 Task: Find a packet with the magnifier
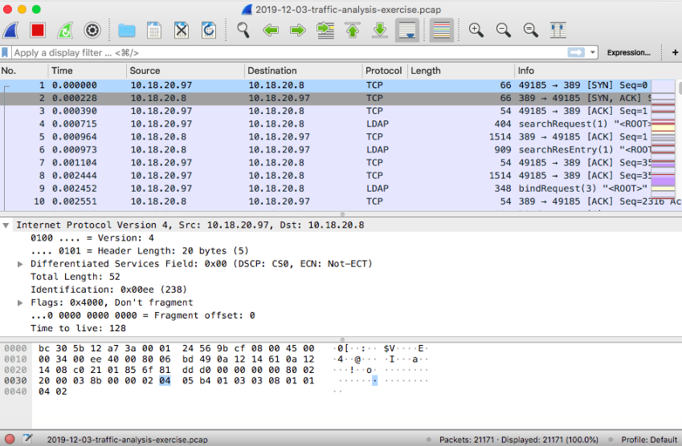(243, 30)
